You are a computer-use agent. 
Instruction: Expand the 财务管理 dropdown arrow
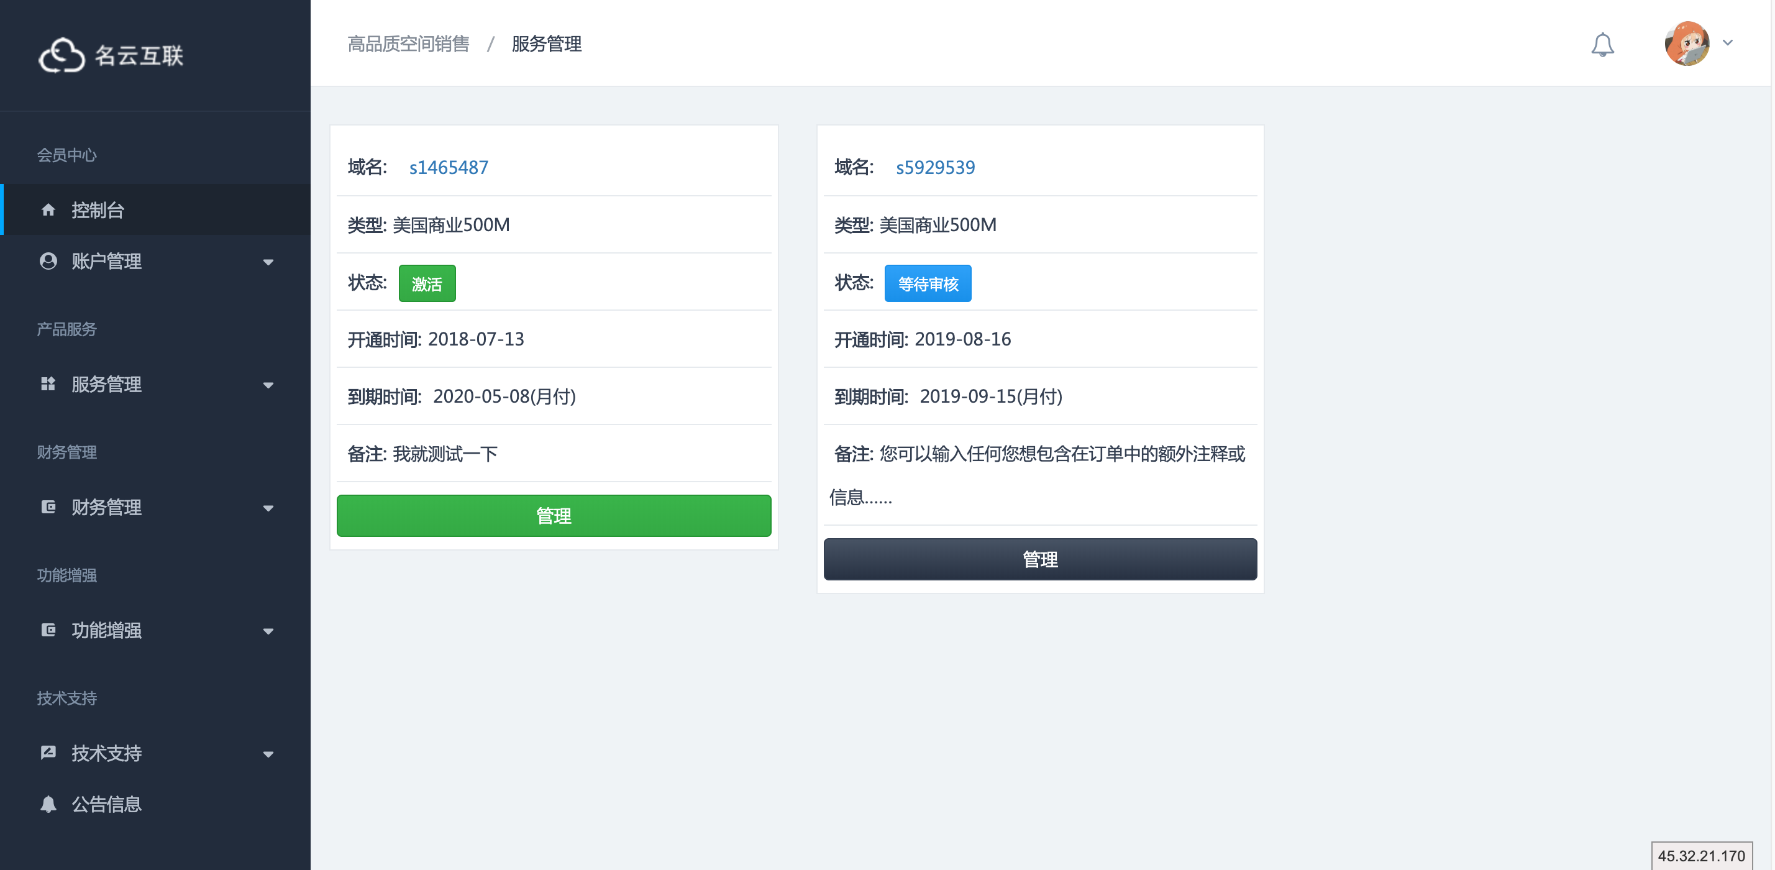pyautogui.click(x=268, y=508)
